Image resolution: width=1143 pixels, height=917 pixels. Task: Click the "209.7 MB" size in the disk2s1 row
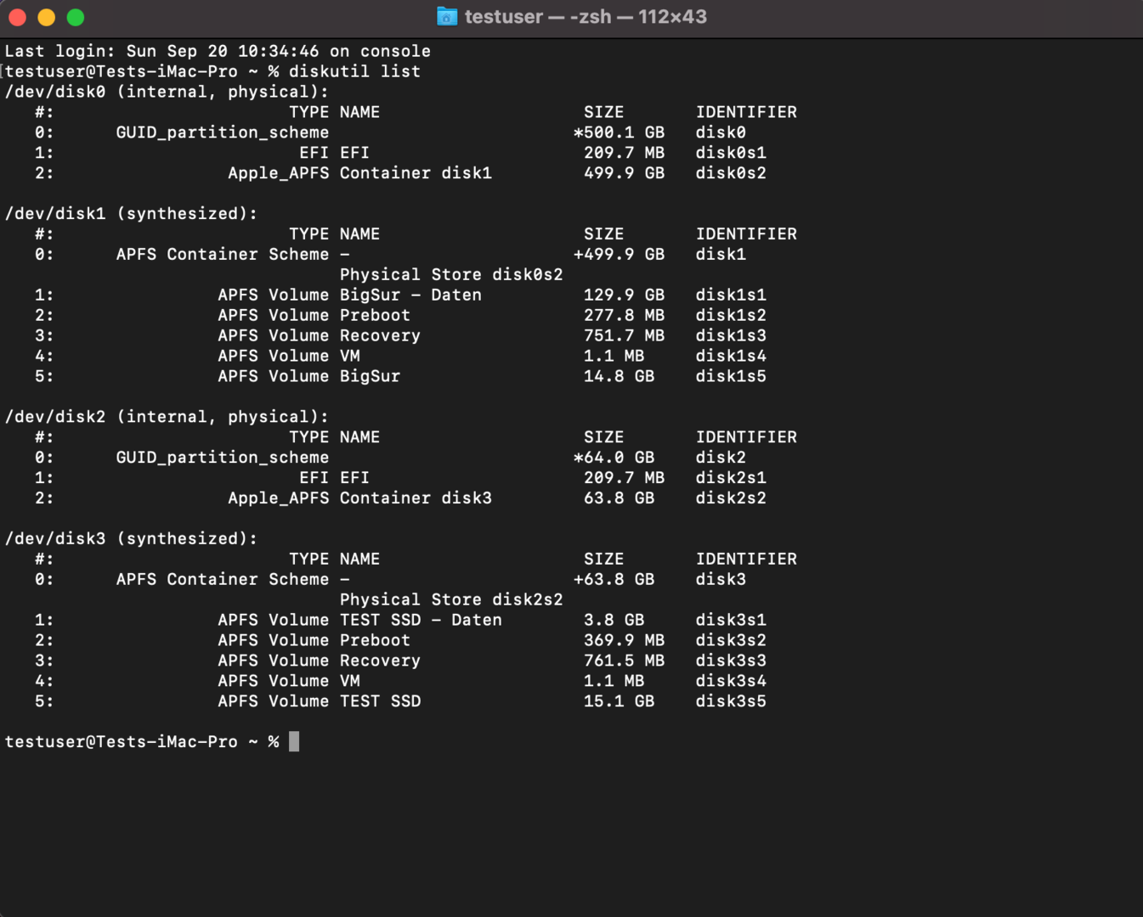click(625, 478)
